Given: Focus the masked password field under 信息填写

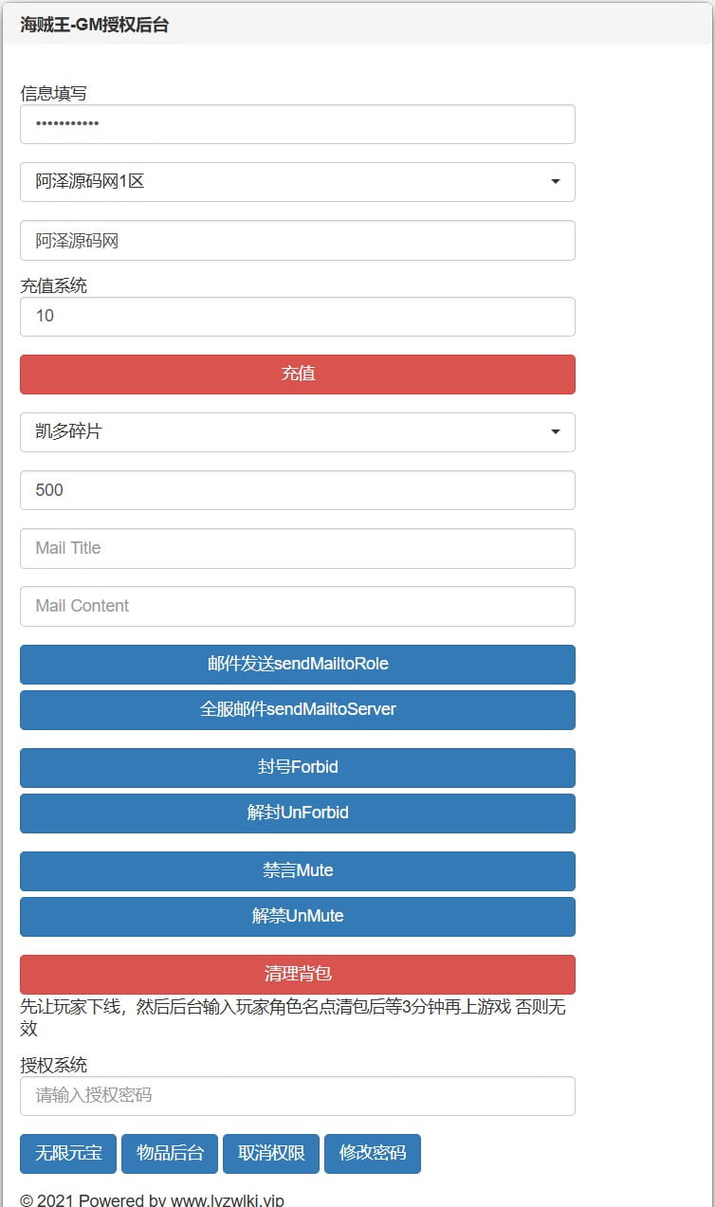Looking at the screenshot, I should pos(297,124).
